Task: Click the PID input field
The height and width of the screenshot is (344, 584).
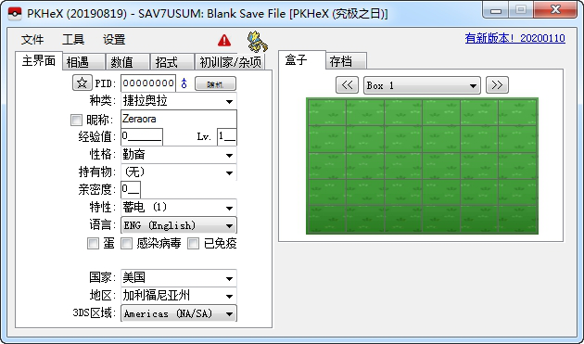Action: (148, 83)
